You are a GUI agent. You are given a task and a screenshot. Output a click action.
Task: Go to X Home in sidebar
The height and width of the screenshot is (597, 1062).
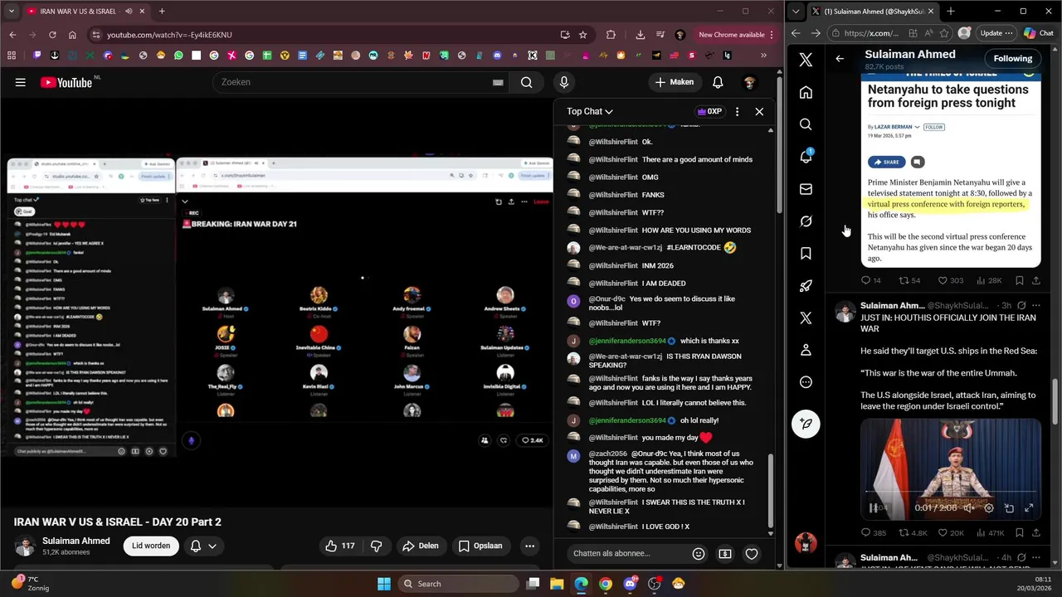[x=806, y=92]
